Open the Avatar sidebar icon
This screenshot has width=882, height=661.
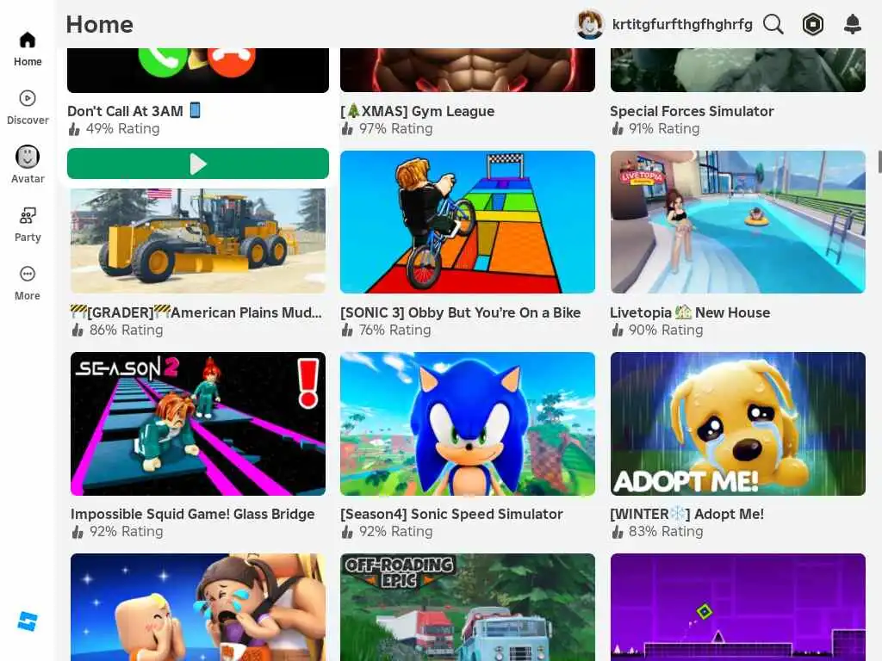[x=28, y=157]
